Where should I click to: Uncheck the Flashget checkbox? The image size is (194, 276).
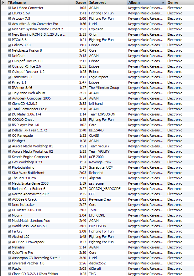coord(9,141)
